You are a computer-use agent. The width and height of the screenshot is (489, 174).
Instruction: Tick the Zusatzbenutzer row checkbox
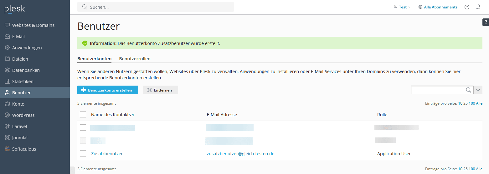[83, 153]
